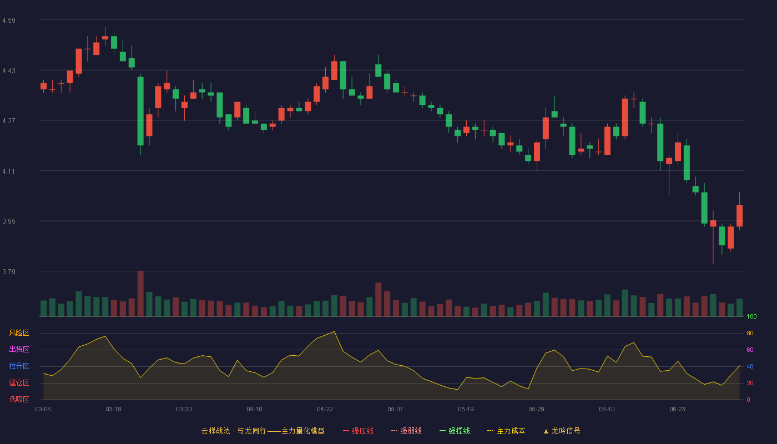
Task: Click the 04-10 date label
Action: pos(254,409)
